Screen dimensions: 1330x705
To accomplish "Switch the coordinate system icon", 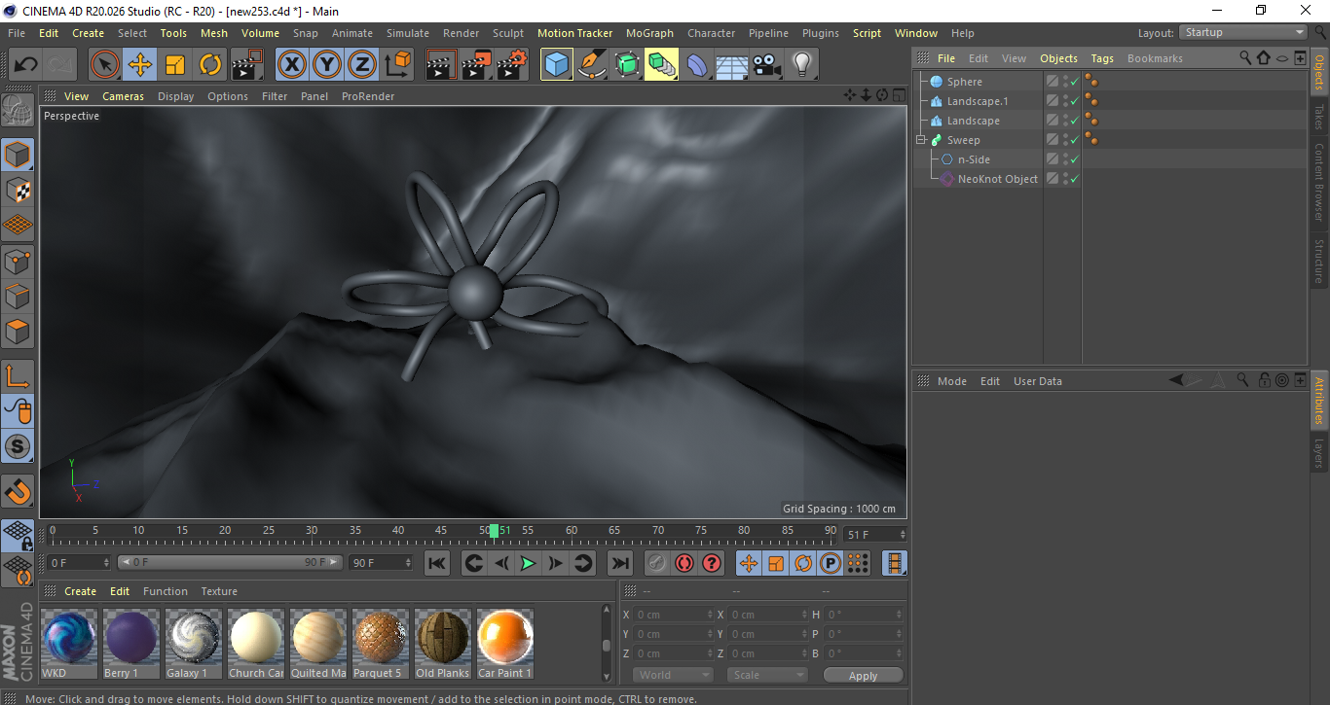I will (397, 65).
